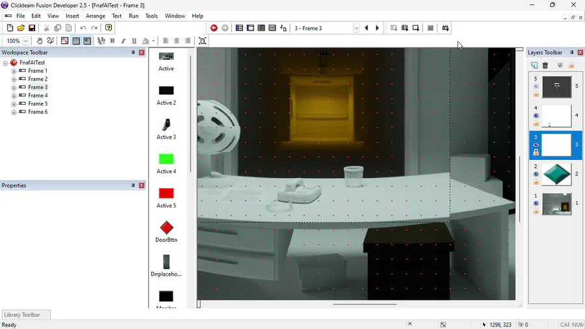Viewport: 585px width, 329px height.
Task: Toggle visibility eye of layer 1
Action: [x=536, y=204]
